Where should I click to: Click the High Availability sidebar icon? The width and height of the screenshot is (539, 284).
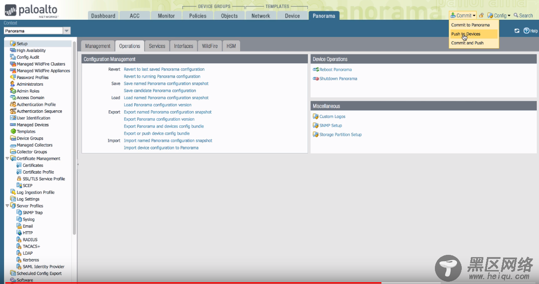click(13, 50)
